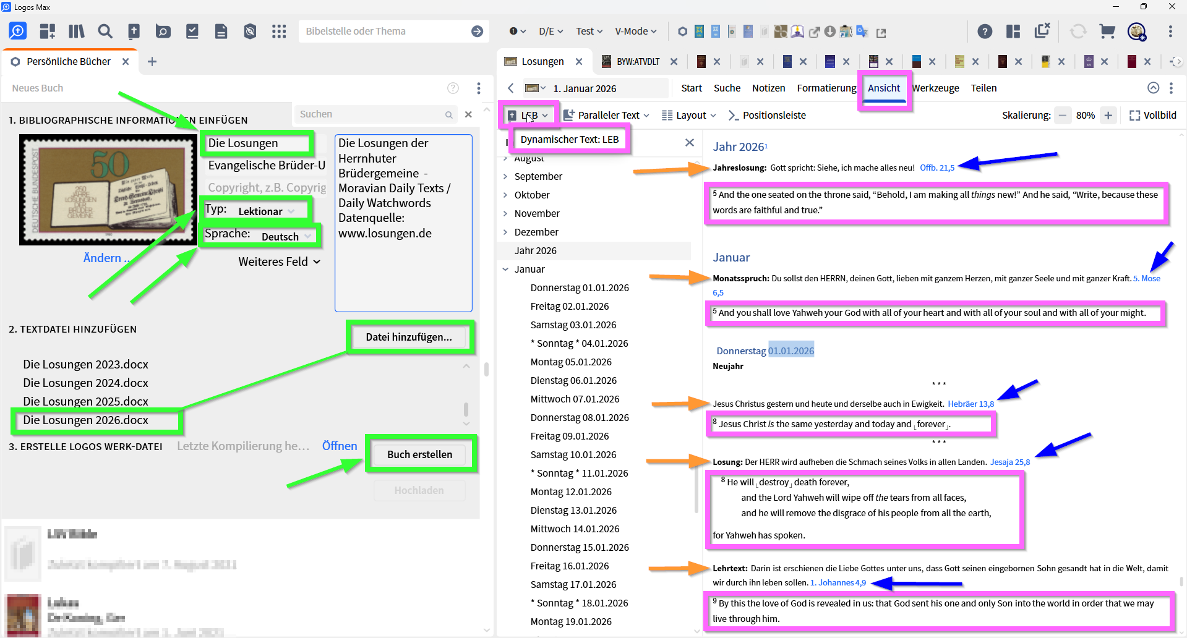
Task: Collapse the Losungen toolbar with the circled chevron
Action: pos(1154,88)
